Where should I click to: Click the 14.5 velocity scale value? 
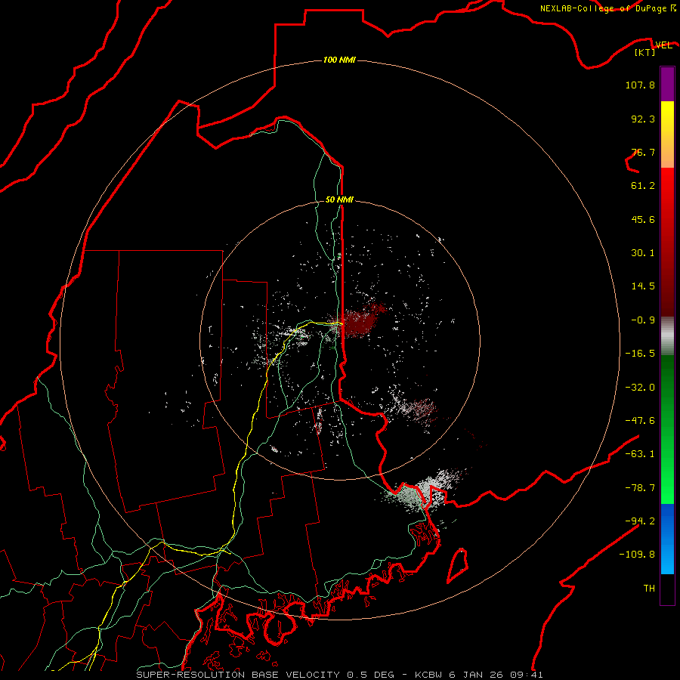(x=643, y=286)
